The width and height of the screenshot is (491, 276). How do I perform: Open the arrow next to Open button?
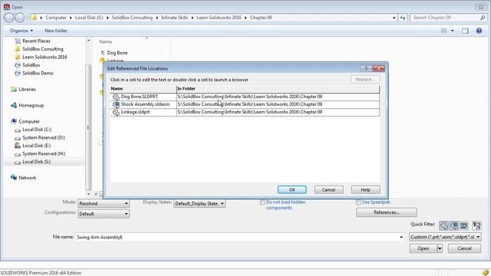pyautogui.click(x=440, y=248)
